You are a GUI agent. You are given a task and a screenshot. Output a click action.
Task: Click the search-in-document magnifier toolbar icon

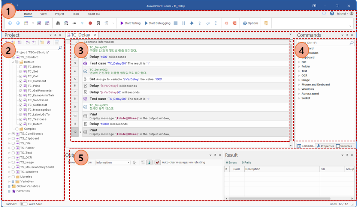click(x=66, y=23)
